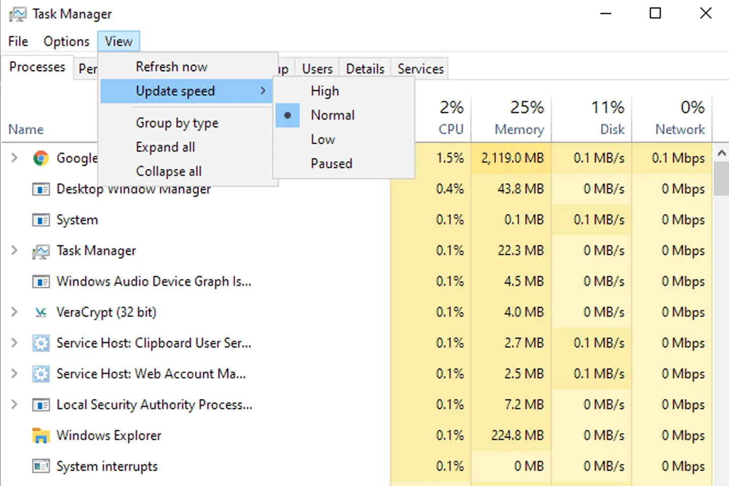Click the System process icon
Screen dimensions: 729x486
(41, 220)
